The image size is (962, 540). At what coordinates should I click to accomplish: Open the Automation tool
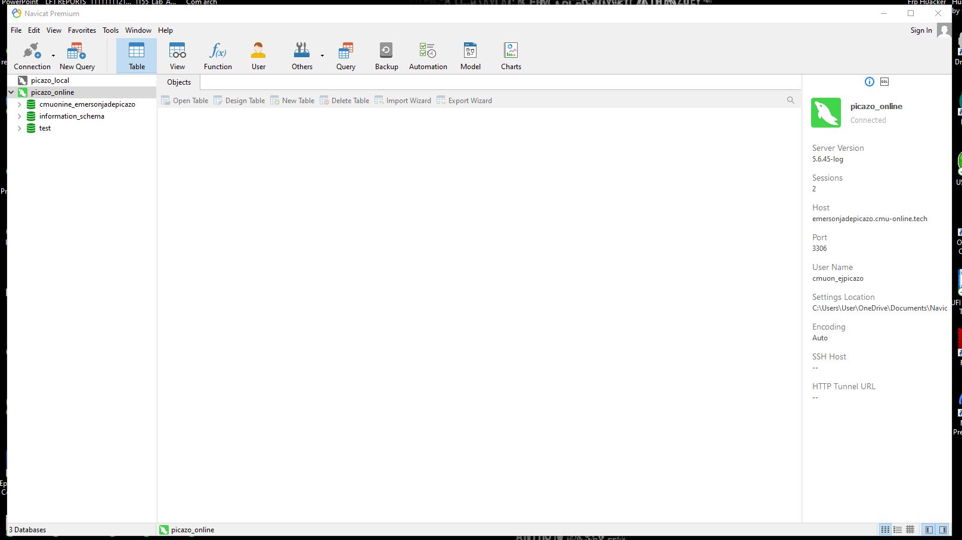428,56
